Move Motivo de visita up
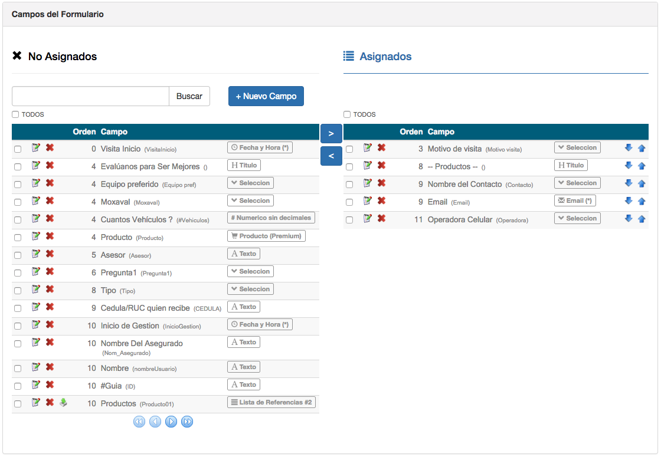This screenshot has height=457, width=661. click(x=642, y=148)
